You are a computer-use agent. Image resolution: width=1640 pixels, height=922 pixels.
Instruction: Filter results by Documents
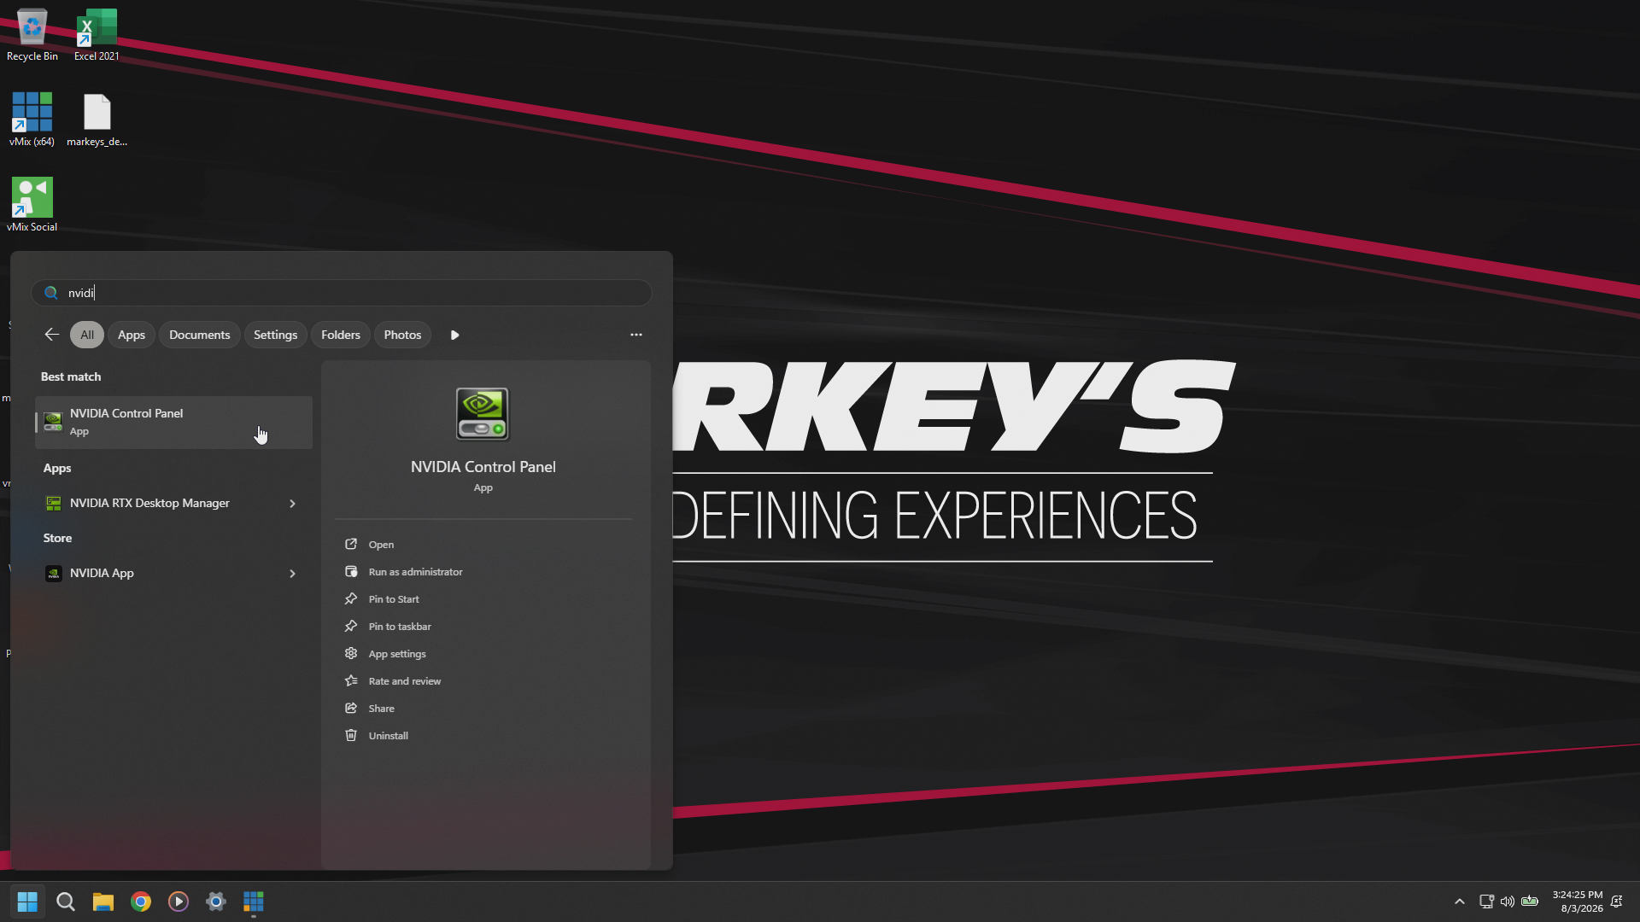[x=199, y=335]
